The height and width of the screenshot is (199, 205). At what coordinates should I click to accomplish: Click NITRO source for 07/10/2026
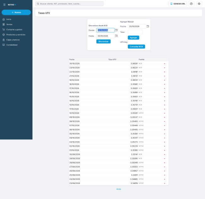pos(141,126)
